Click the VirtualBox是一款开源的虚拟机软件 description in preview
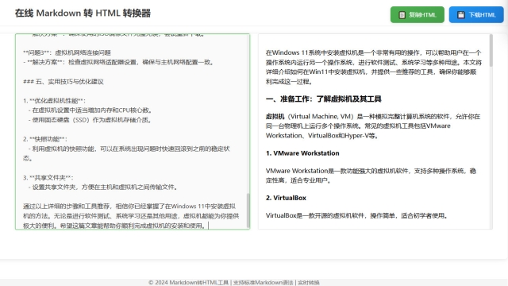This screenshot has height=286, width=508. pos(357,215)
